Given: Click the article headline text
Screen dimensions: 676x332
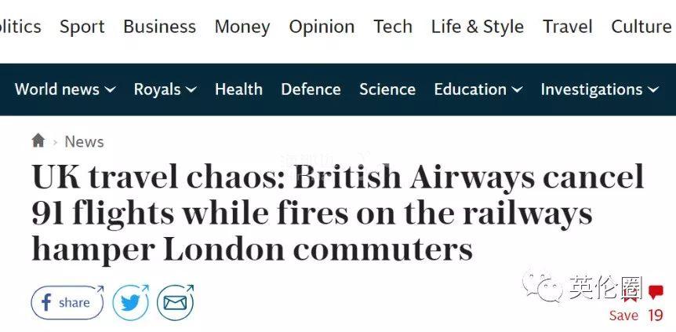Looking at the screenshot, I should click(337, 213).
